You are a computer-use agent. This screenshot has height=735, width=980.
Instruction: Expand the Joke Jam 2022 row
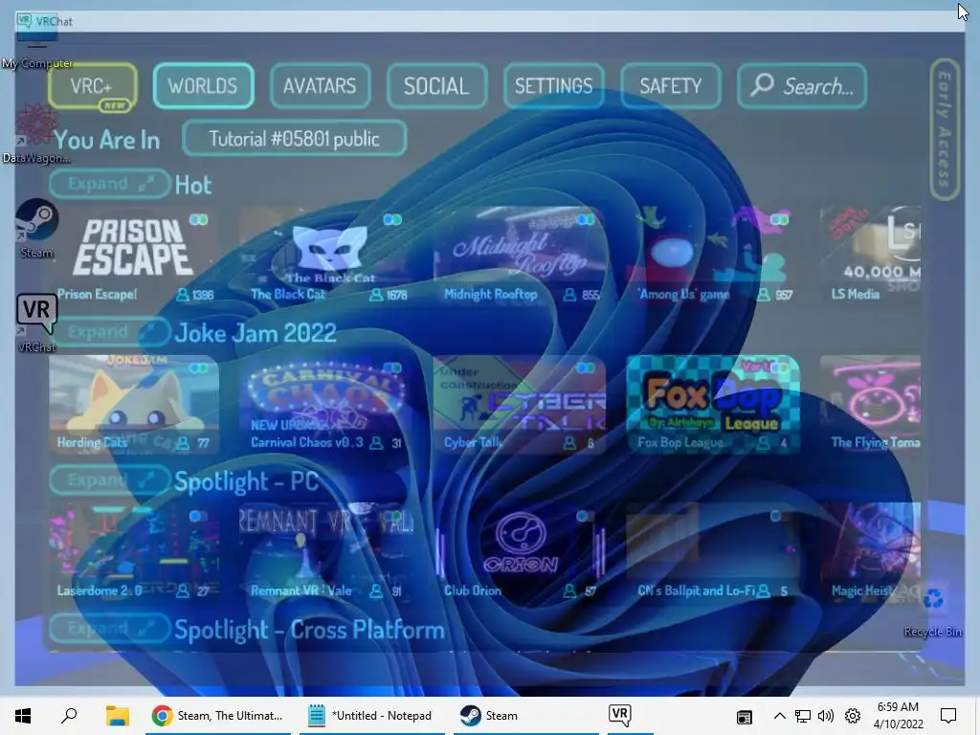(110, 332)
